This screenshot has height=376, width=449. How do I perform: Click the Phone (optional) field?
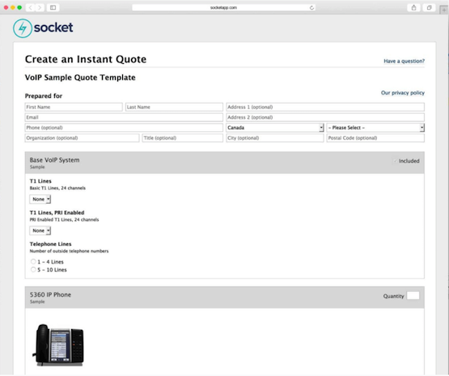coord(124,128)
